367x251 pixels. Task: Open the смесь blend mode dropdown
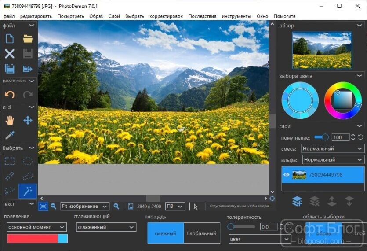point(333,149)
